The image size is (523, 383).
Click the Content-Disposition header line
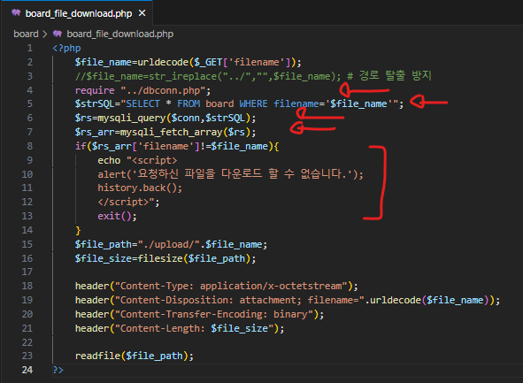(x=288, y=300)
